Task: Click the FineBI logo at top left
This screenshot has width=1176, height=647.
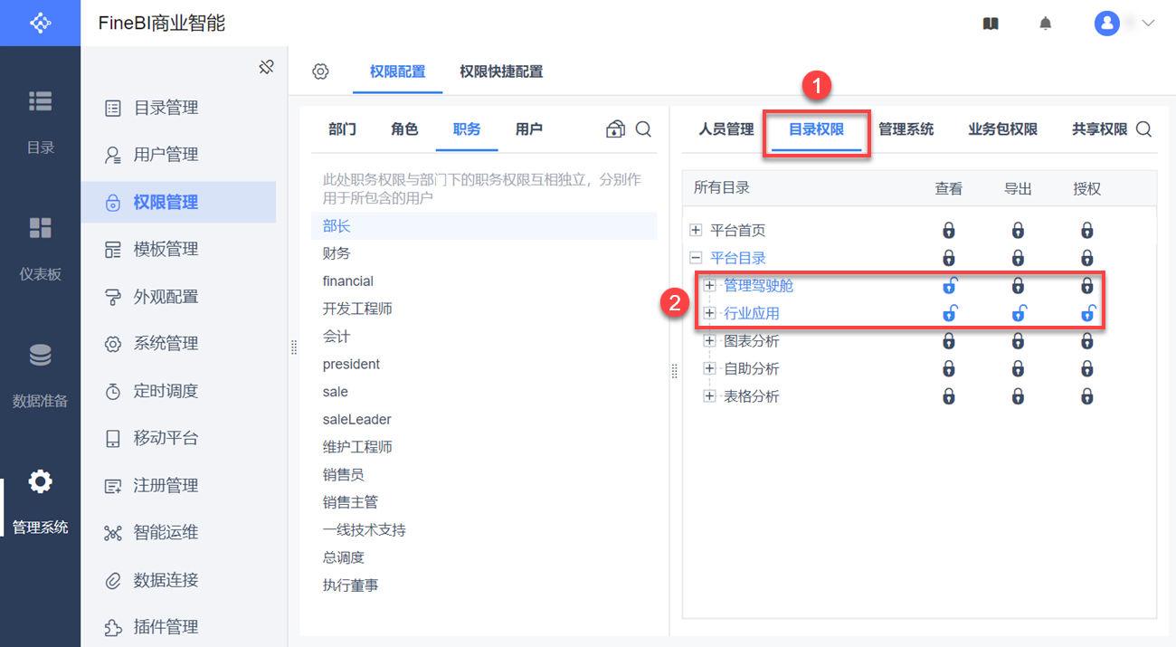Action: tap(40, 23)
